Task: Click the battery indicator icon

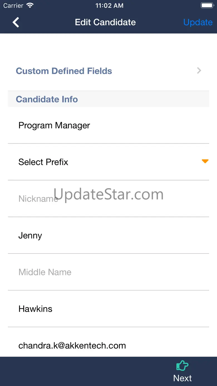Action: click(x=207, y=6)
